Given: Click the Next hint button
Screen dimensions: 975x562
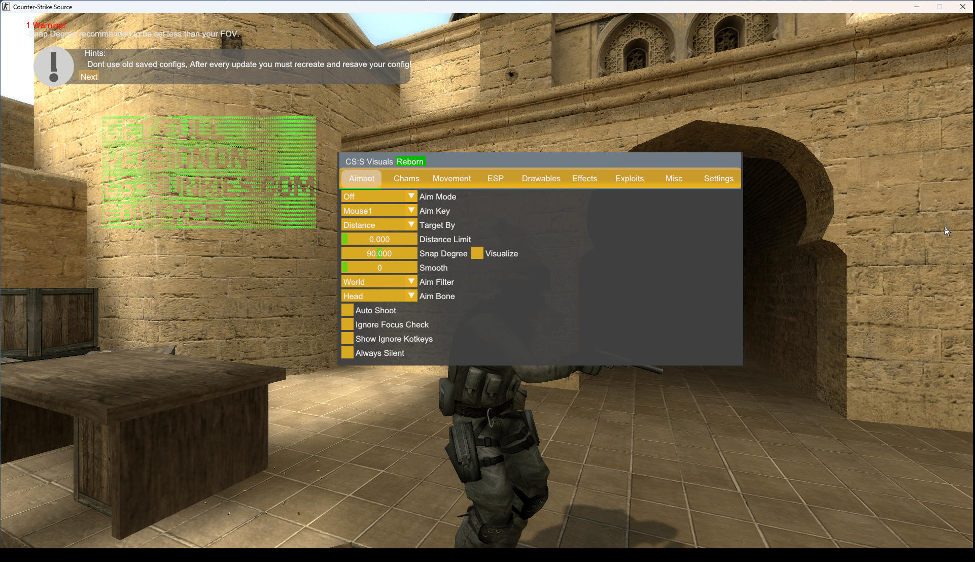Looking at the screenshot, I should 89,77.
